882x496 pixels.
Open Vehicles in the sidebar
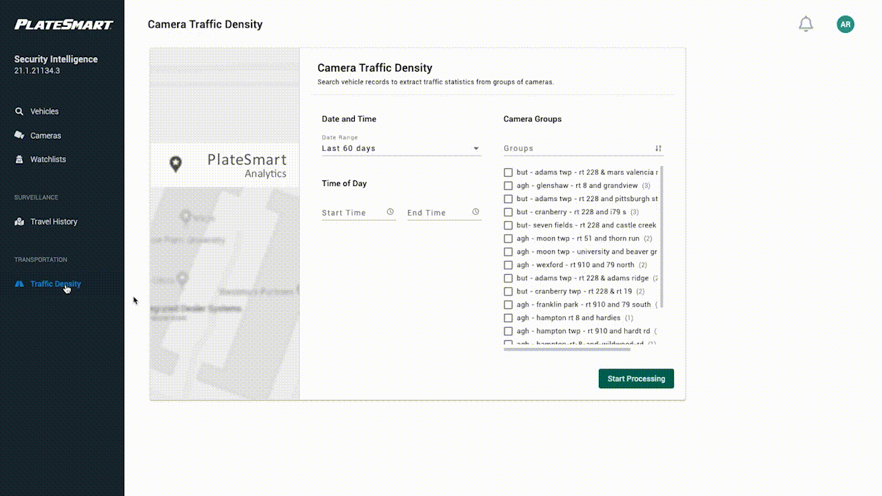[x=44, y=112]
